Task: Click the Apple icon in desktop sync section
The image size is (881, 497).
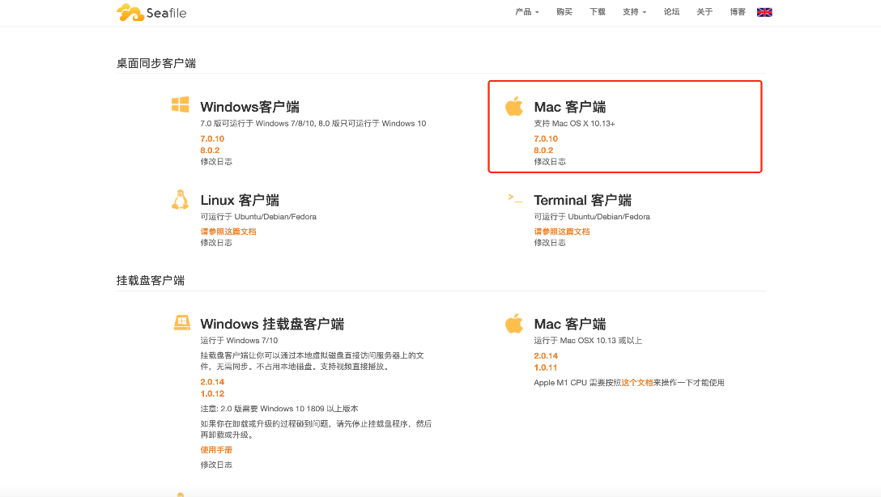Action: click(x=514, y=106)
